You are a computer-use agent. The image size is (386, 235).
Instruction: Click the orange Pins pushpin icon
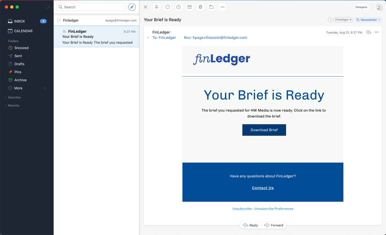(x=10, y=72)
